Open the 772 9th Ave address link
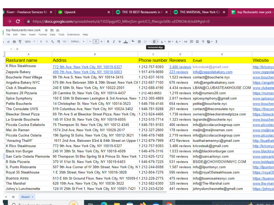The image size is (274, 205). (87, 67)
